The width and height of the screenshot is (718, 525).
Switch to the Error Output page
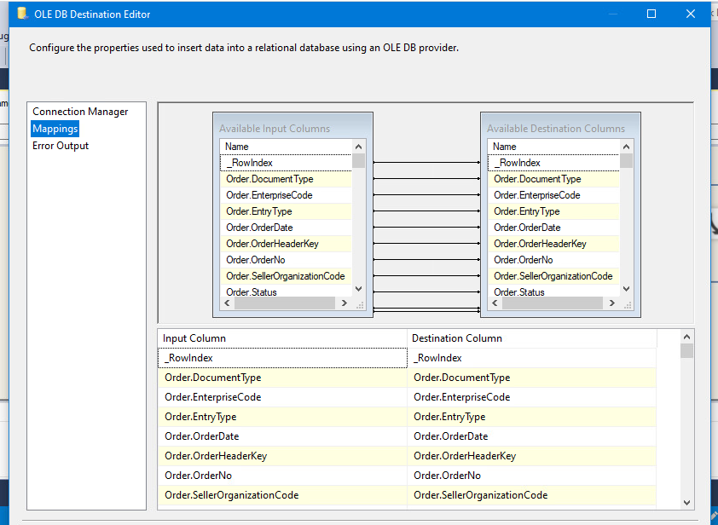[x=61, y=146]
